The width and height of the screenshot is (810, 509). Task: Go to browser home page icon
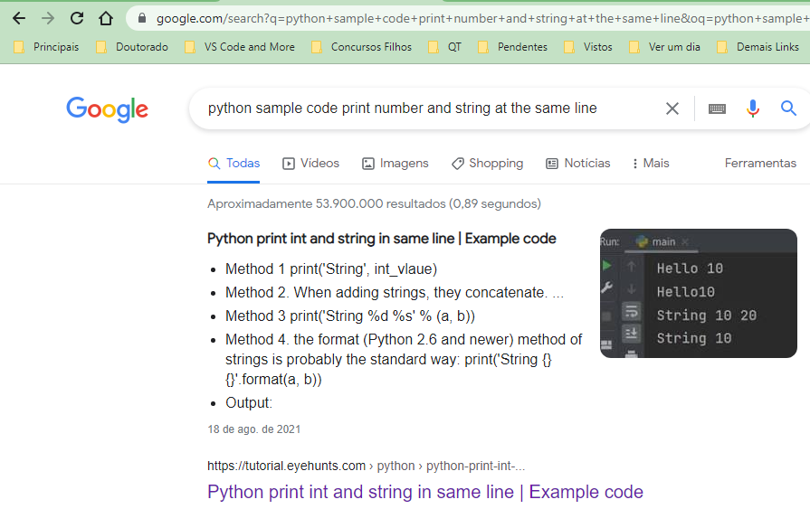click(106, 18)
